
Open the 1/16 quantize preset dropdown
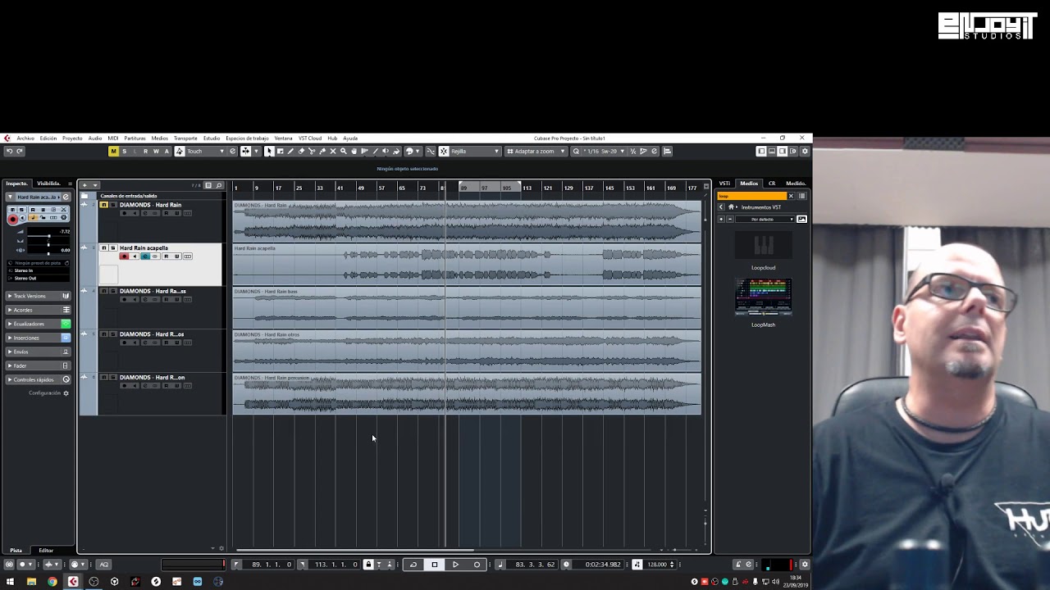(x=604, y=151)
